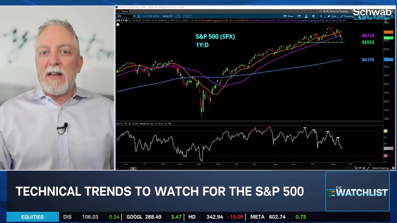Click the info bubble icon on the chart
The image size is (397, 223).
[118, 24]
